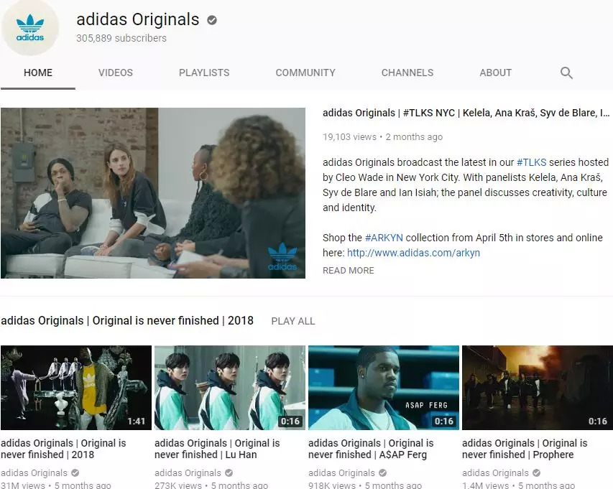Viewport: 613px width, 489px height.
Task: Open the Playlists tab
Action: click(x=204, y=73)
